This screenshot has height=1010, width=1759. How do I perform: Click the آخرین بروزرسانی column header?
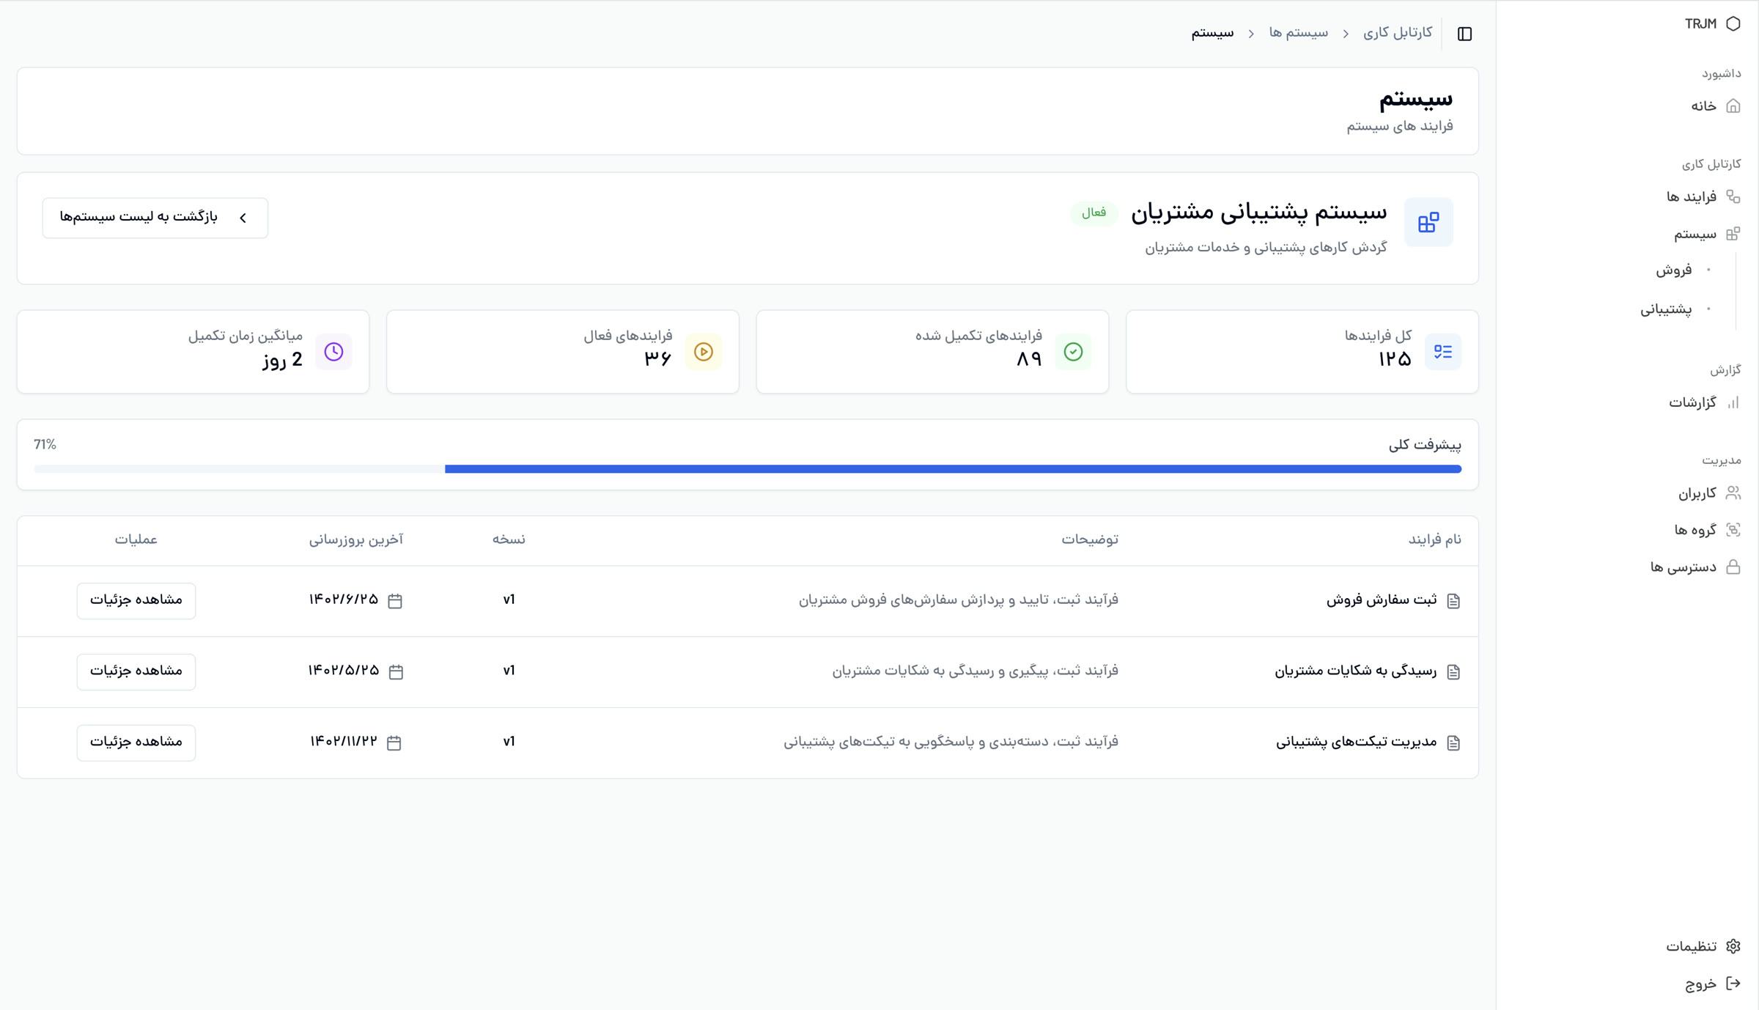click(x=356, y=539)
